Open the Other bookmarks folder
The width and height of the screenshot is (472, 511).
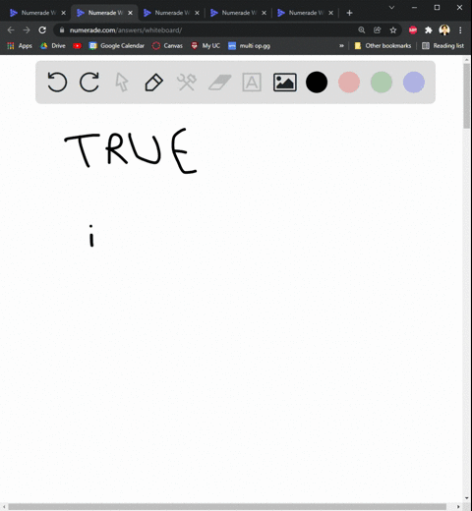click(383, 46)
